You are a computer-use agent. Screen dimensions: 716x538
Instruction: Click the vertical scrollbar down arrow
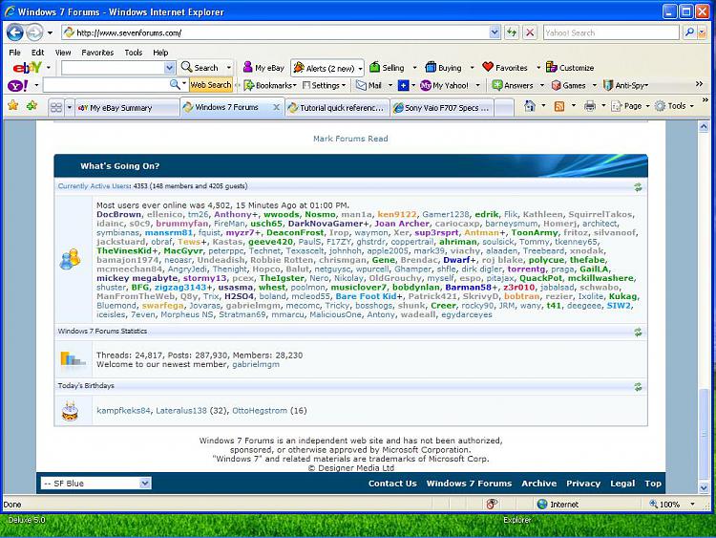pyautogui.click(x=704, y=487)
